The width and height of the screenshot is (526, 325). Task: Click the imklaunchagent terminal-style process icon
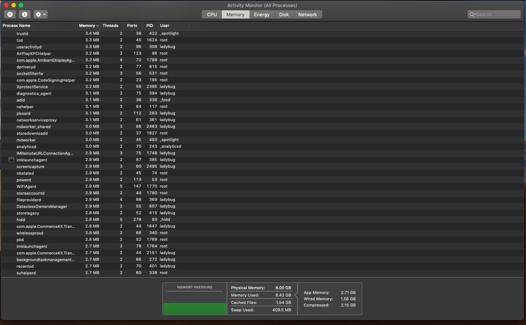point(11,160)
